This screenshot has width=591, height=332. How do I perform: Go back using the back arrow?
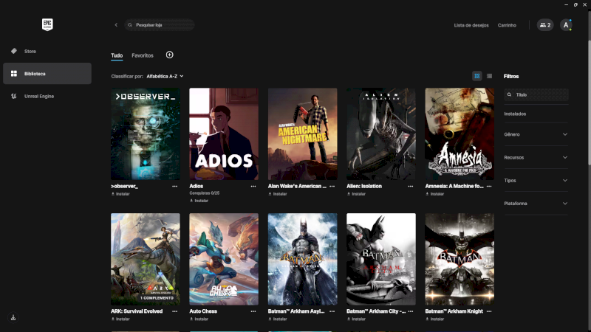pyautogui.click(x=116, y=25)
